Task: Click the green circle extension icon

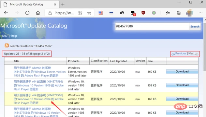Action: tap(154, 13)
